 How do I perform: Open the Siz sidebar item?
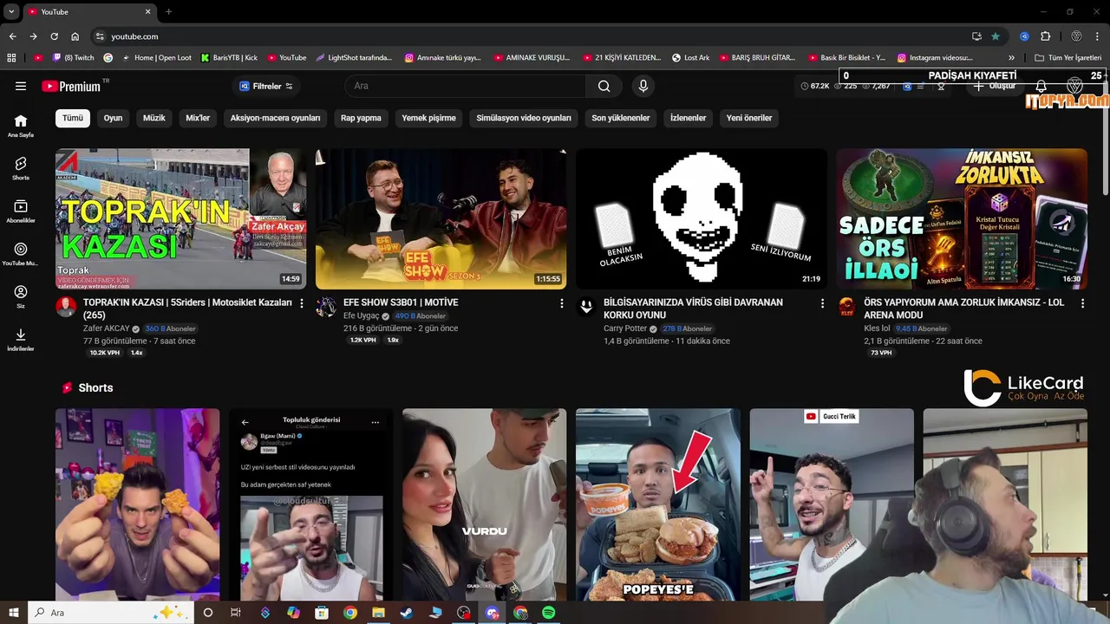(21, 296)
